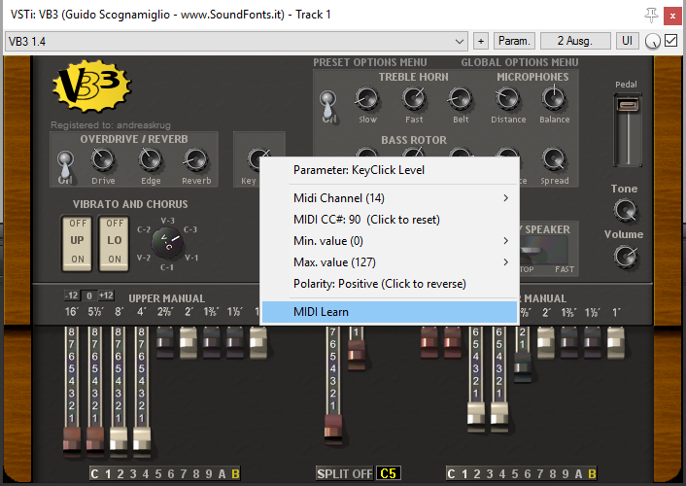Toggle the Treble Horn On switch

[328, 105]
